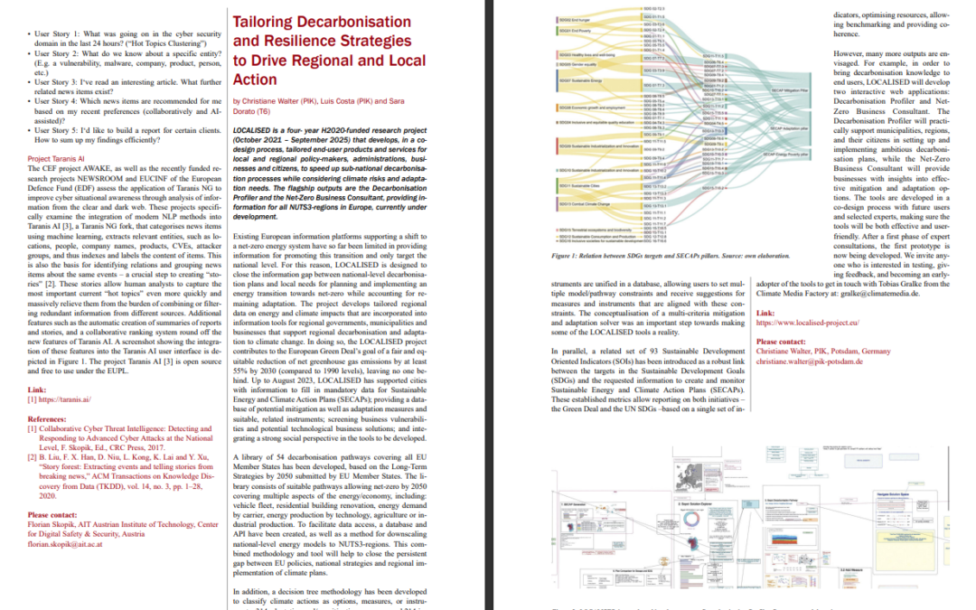Open the https://taranis.ai/ link

pyautogui.click(x=65, y=399)
